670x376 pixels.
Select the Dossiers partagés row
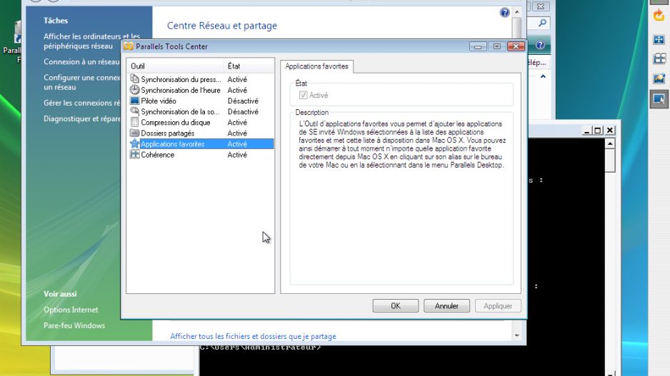click(201, 133)
